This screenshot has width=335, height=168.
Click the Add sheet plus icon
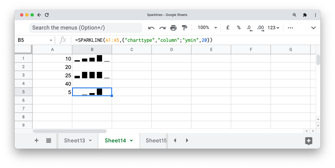tap(37, 140)
